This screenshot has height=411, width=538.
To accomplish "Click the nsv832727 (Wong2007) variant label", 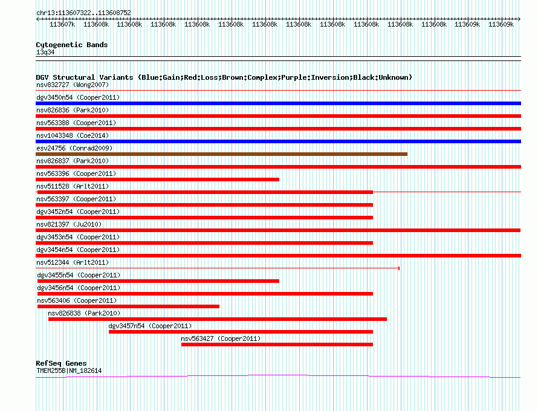I will click(x=73, y=85).
